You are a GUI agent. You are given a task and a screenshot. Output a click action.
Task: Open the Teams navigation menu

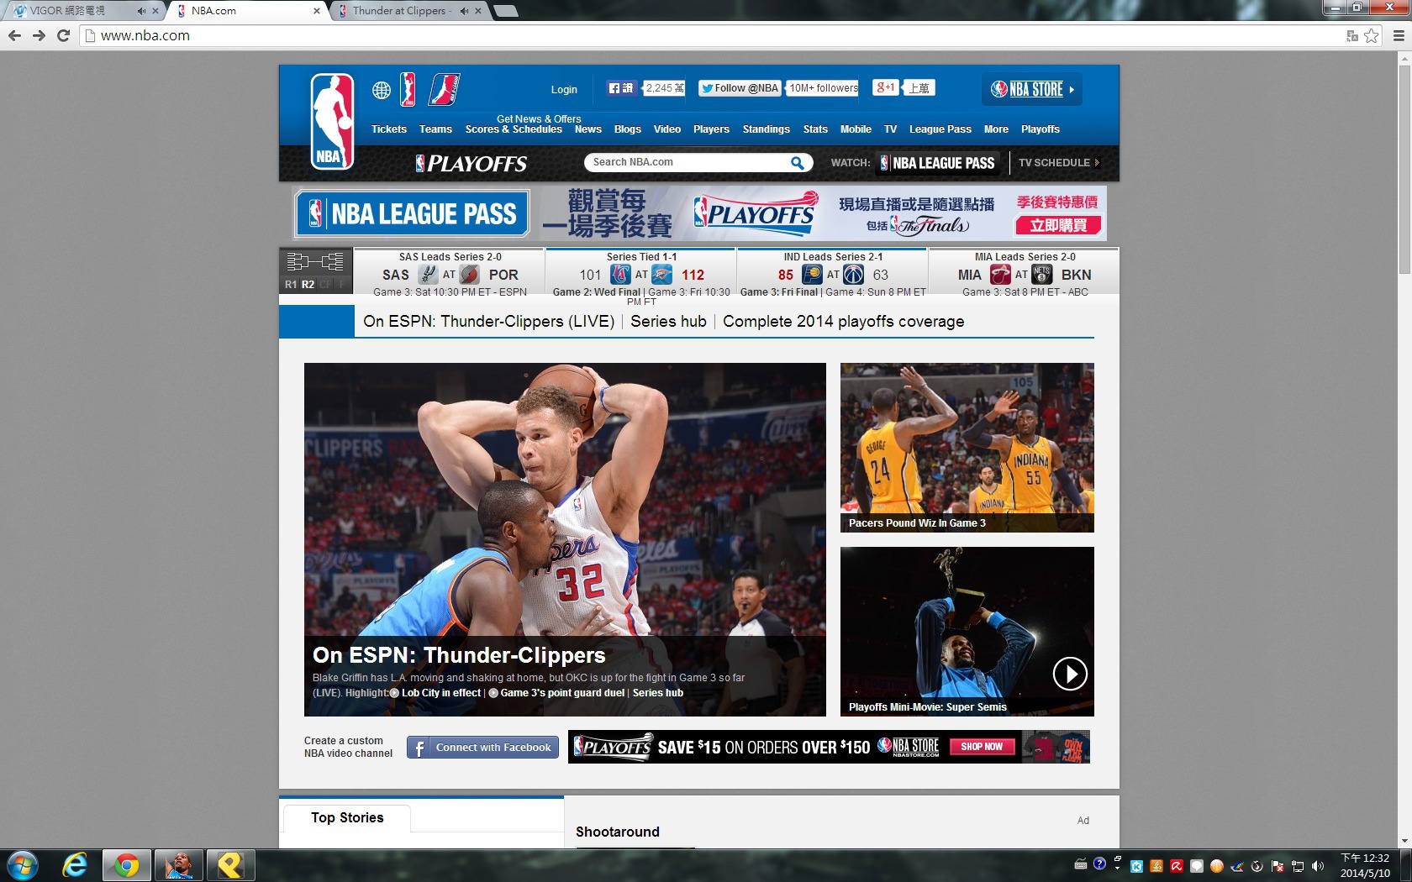coord(435,129)
